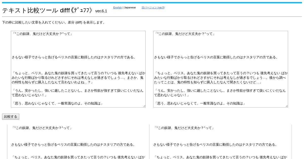
Task: Click right result line さもない様子でさらっと告げる
Action: pos(215,145)
